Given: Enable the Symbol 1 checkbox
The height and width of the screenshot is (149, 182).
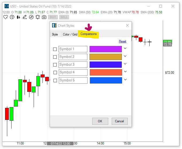Looking at the screenshot, I should (55, 49).
